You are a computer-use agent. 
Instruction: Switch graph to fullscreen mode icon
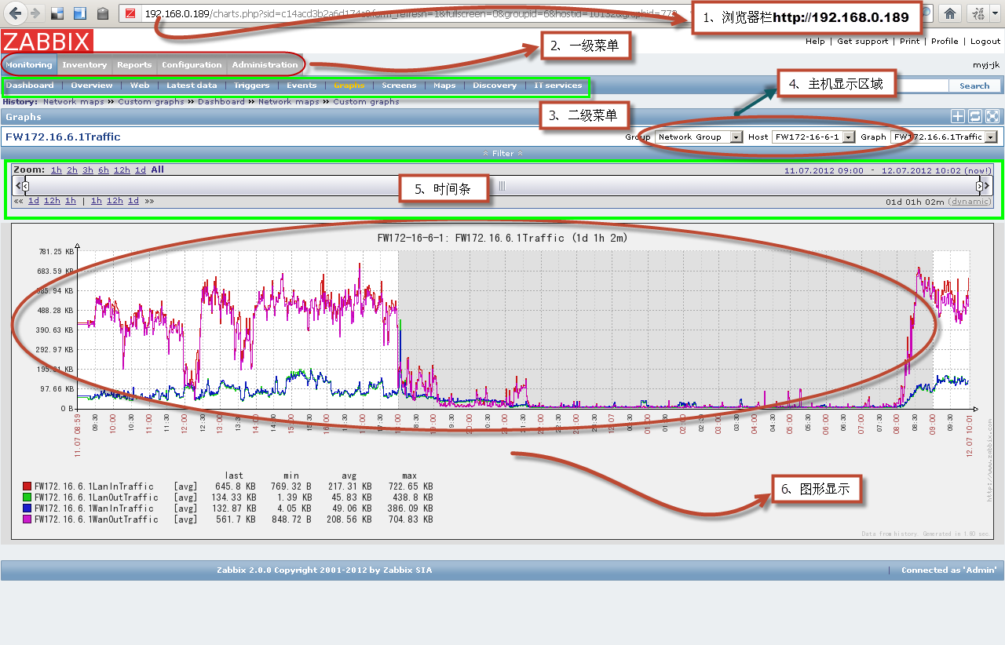tap(992, 117)
